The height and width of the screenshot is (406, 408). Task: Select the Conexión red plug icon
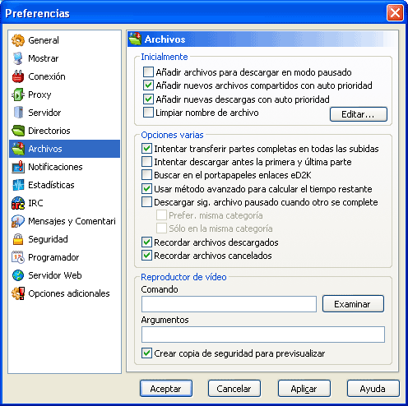click(18, 76)
